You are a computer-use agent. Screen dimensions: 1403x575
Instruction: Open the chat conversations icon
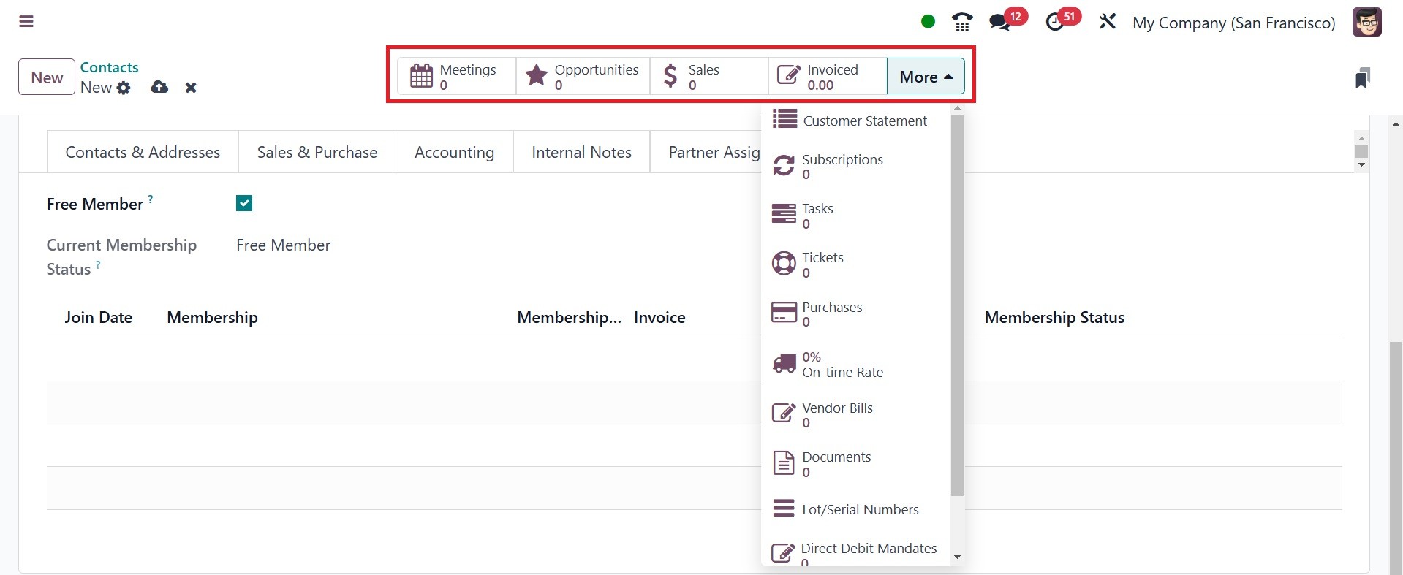999,22
